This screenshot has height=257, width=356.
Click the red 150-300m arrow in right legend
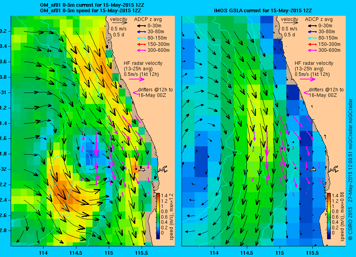(312, 44)
